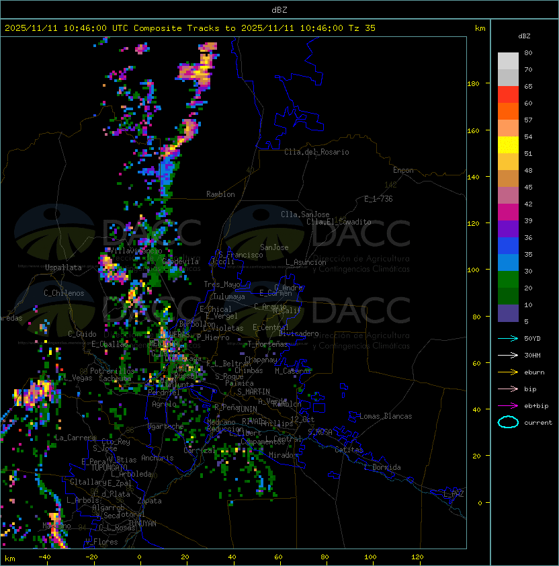Select the S_MARTIN label
This screenshot has height=566, width=559.
pos(253,392)
